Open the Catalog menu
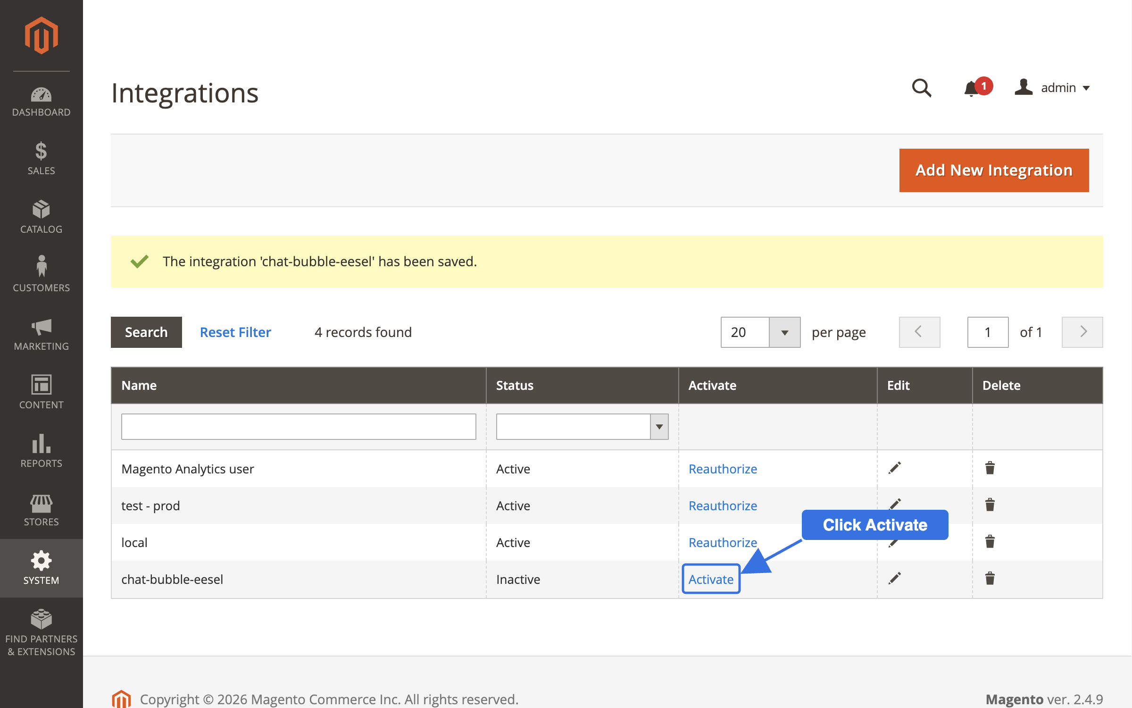This screenshot has height=708, width=1132. pyautogui.click(x=42, y=217)
